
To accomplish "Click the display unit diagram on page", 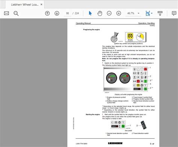I will tap(126, 79).
